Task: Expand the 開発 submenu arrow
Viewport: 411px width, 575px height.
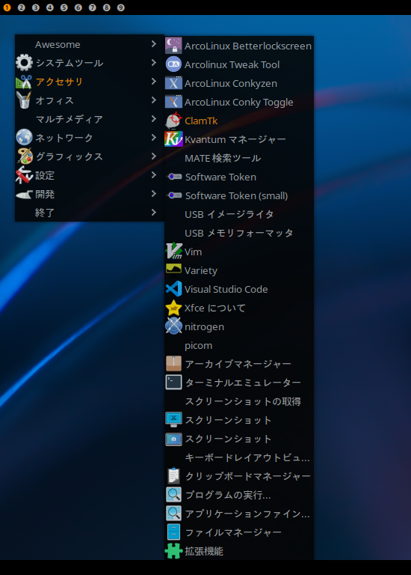Action: point(154,194)
